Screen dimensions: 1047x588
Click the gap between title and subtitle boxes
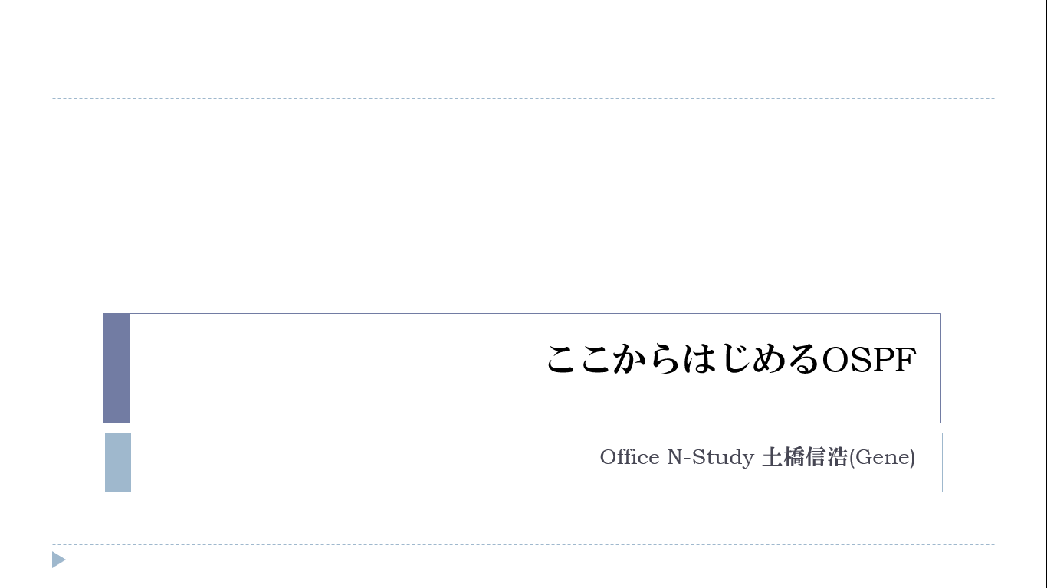(x=523, y=428)
